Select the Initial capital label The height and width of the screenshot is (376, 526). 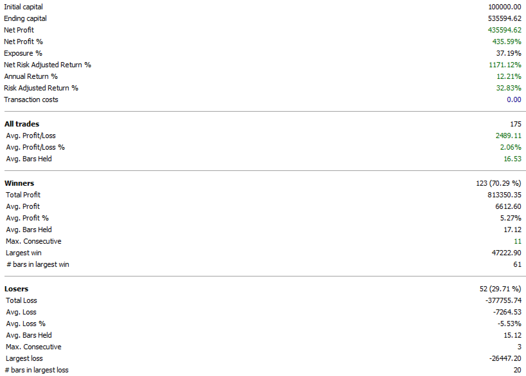[23, 7]
